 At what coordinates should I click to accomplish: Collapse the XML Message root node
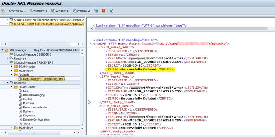[3, 50]
